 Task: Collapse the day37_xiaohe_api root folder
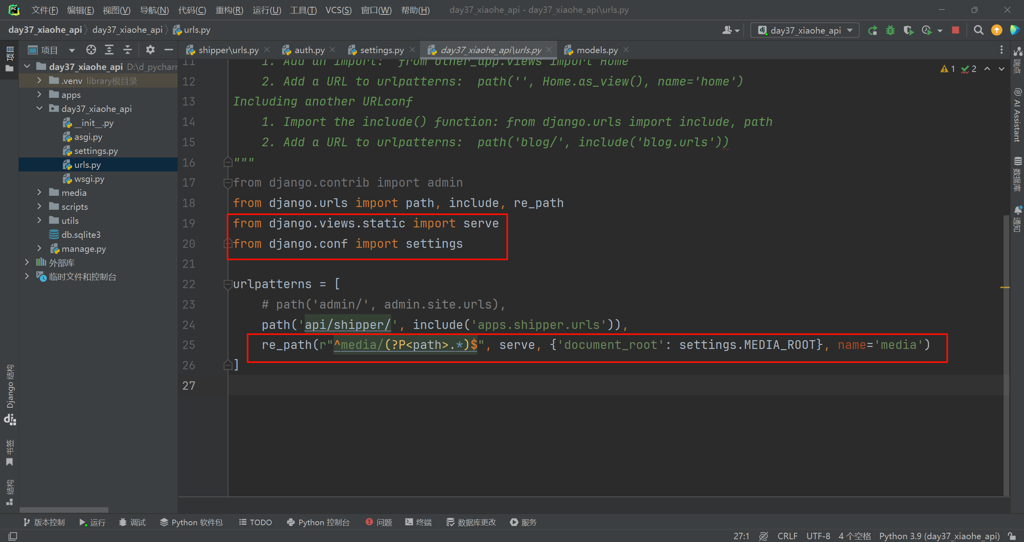coord(27,66)
